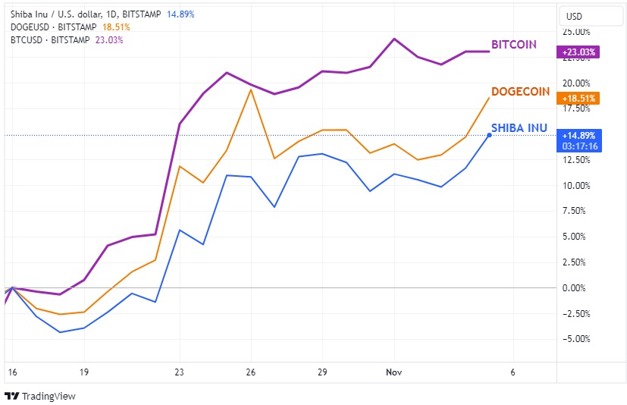
Task: Click the TradingView logo icon
Action: (11, 396)
